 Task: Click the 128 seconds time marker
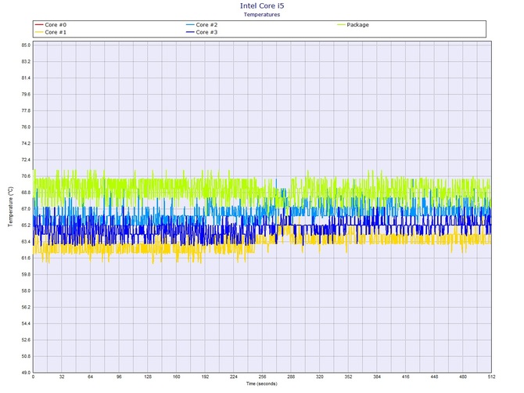[x=148, y=377]
